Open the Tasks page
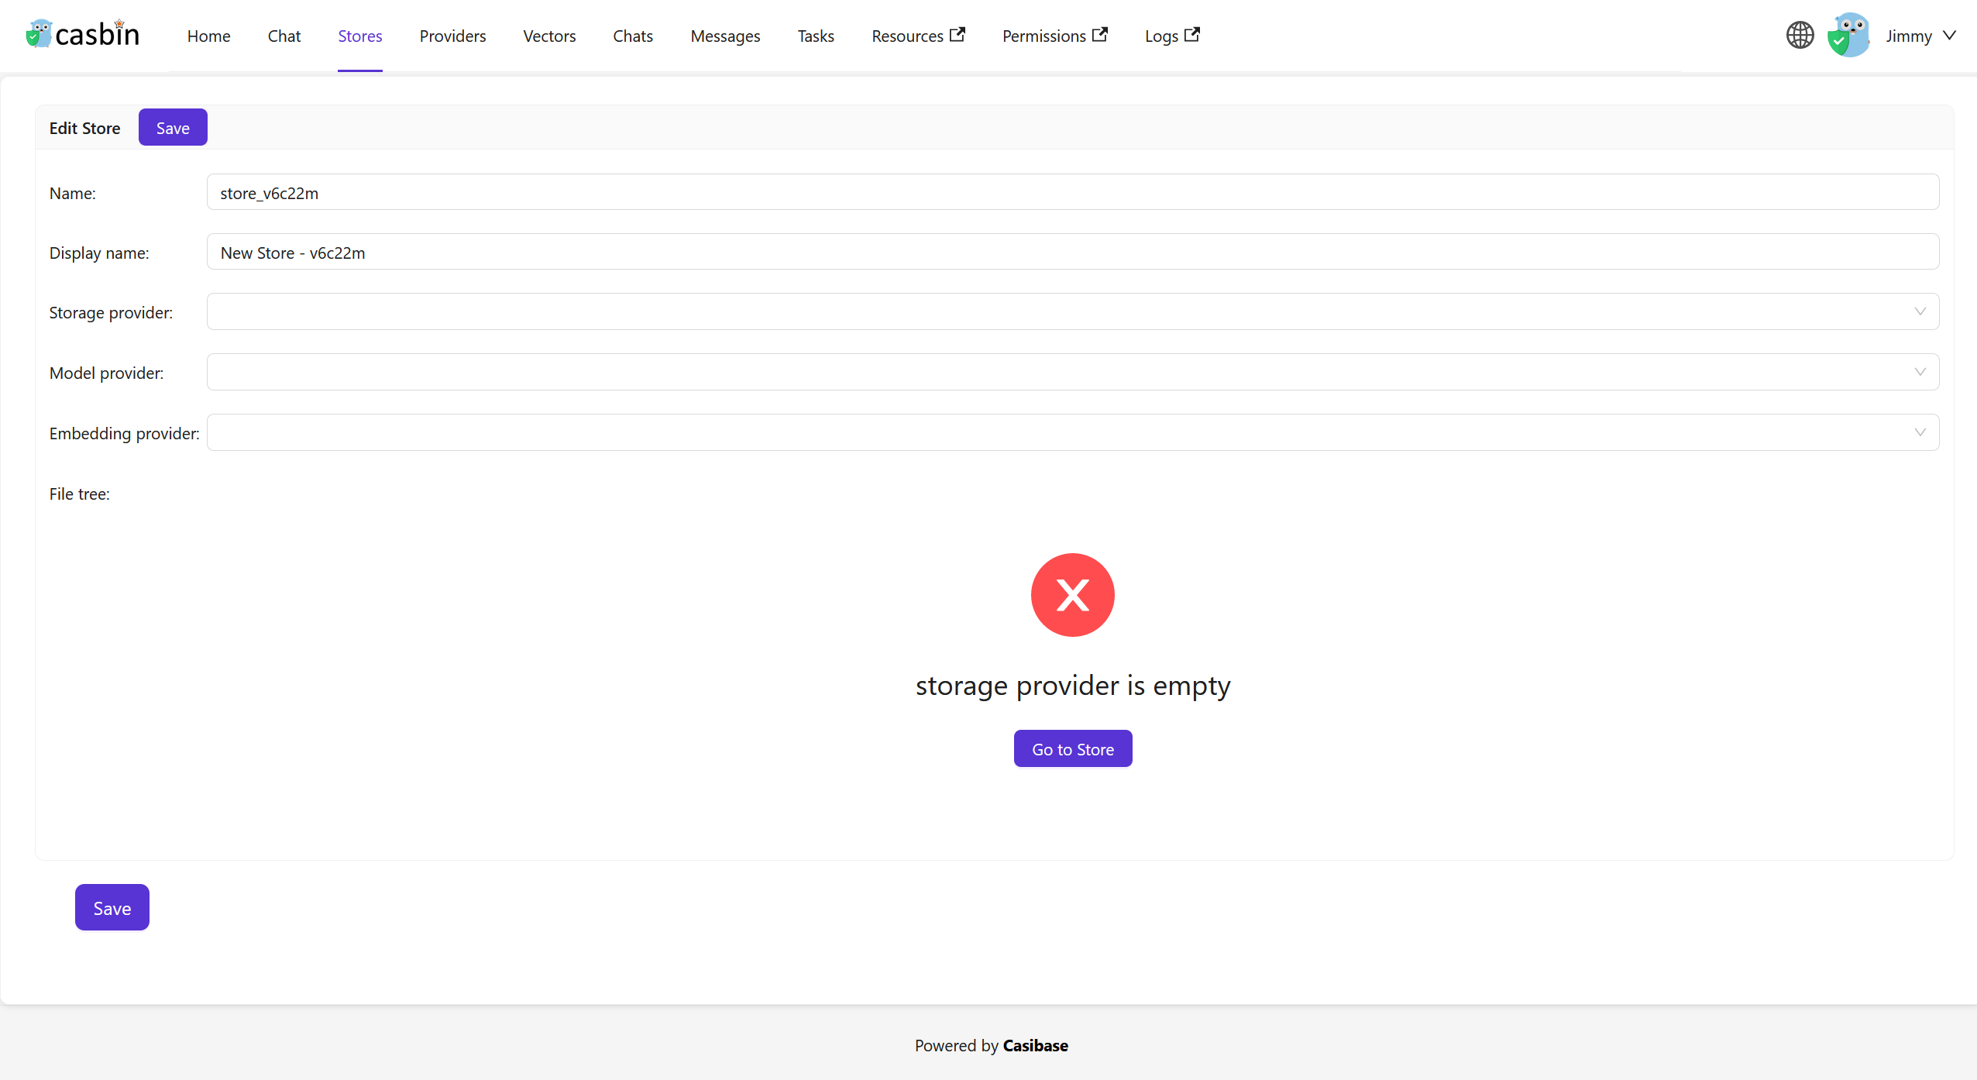The height and width of the screenshot is (1080, 1977). point(815,36)
